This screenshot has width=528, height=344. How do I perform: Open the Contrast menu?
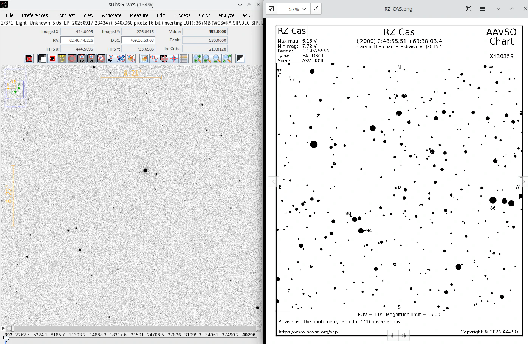click(x=65, y=15)
